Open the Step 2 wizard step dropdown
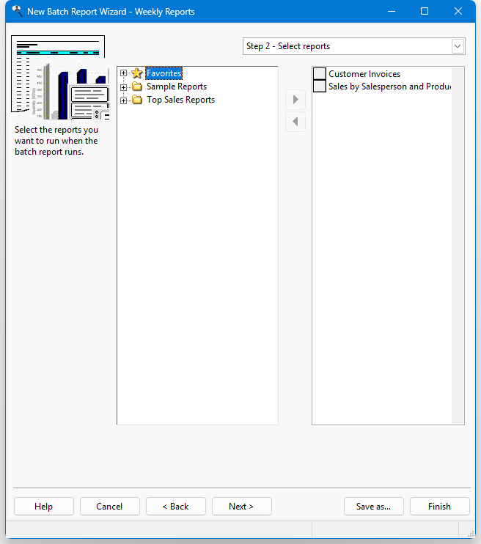 tap(458, 46)
